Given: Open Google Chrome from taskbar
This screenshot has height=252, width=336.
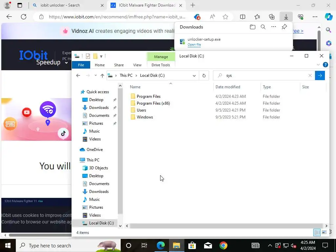Looking at the screenshot, I should (223, 245).
